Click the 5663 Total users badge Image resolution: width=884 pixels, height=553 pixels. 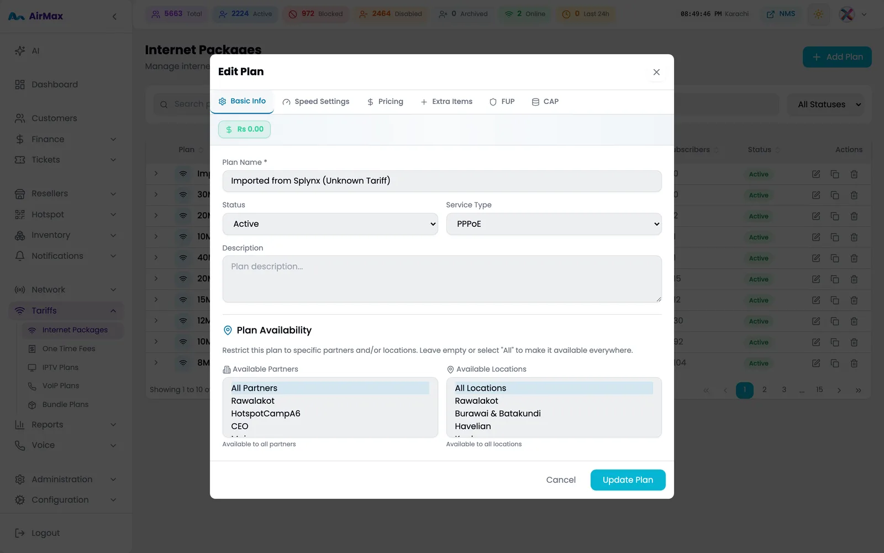[x=177, y=14]
